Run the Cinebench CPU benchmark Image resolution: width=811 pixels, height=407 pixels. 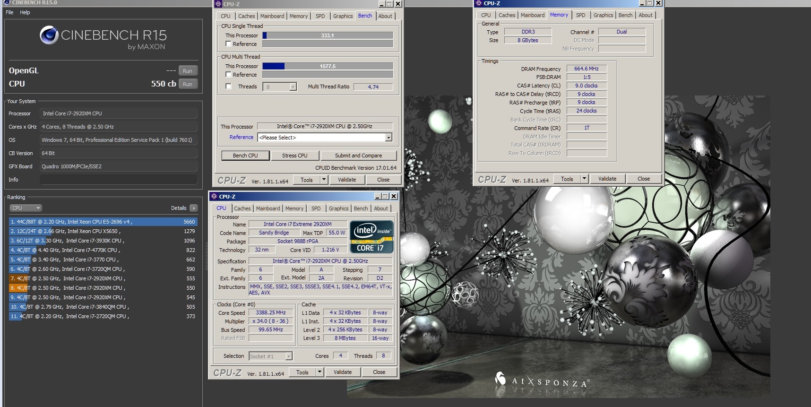188,84
